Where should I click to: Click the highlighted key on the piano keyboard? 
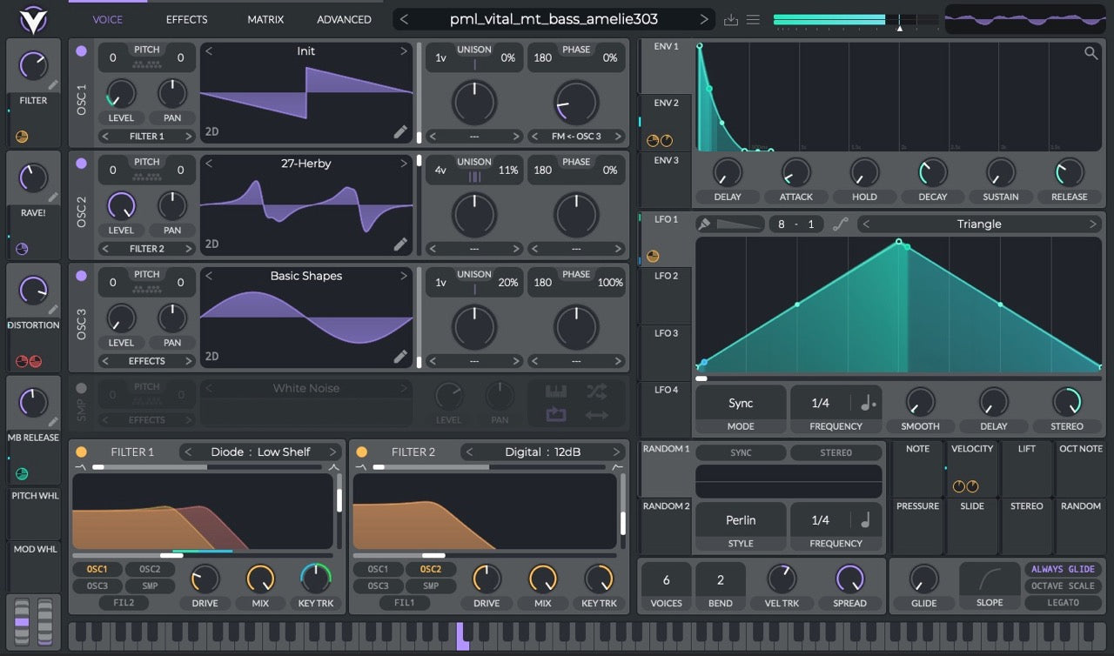click(x=462, y=636)
